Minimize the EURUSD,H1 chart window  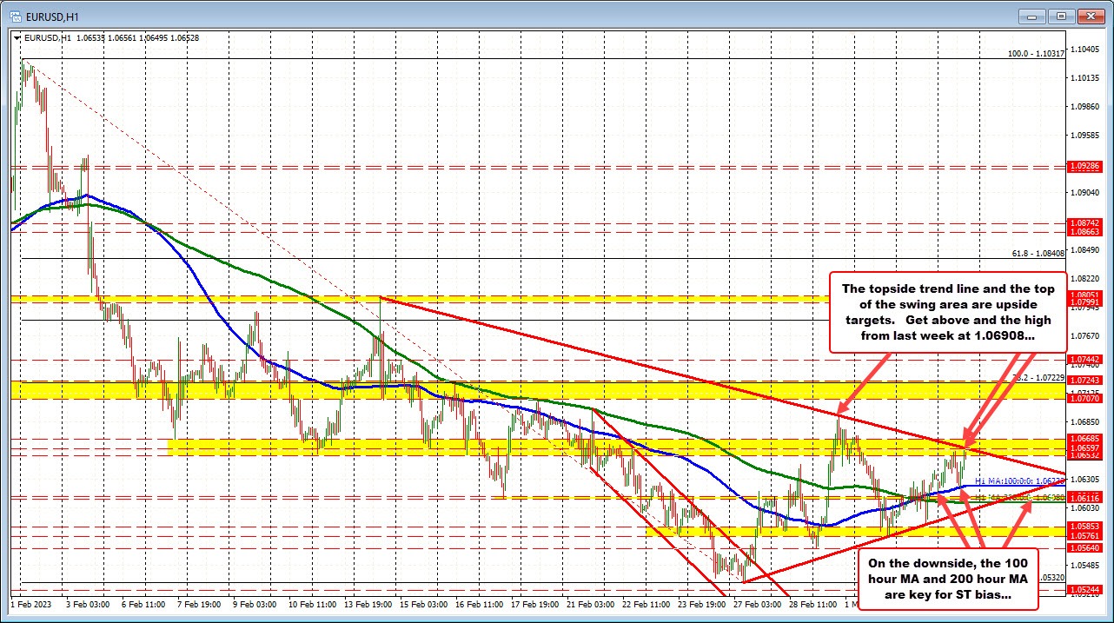(1034, 16)
